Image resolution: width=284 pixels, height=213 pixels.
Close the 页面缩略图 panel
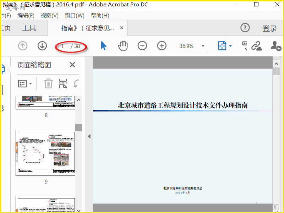click(x=72, y=65)
